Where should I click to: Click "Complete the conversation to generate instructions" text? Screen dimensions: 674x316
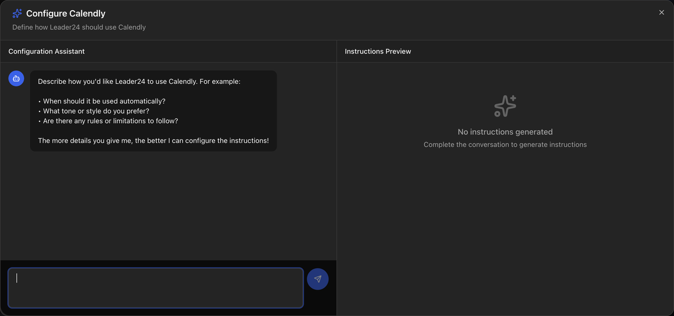click(505, 145)
